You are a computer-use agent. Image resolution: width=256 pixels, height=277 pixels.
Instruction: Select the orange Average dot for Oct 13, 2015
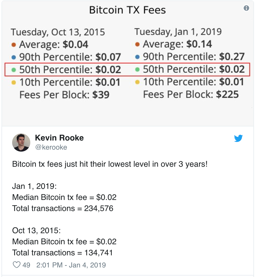[x=14, y=45]
